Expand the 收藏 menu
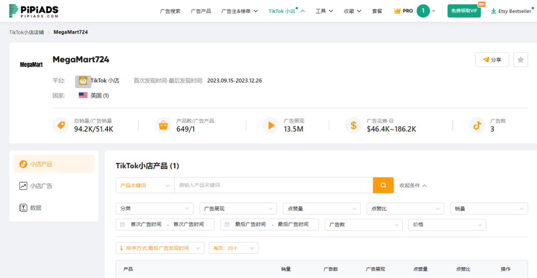Image resolution: width=537 pixels, height=278 pixels. click(x=353, y=11)
